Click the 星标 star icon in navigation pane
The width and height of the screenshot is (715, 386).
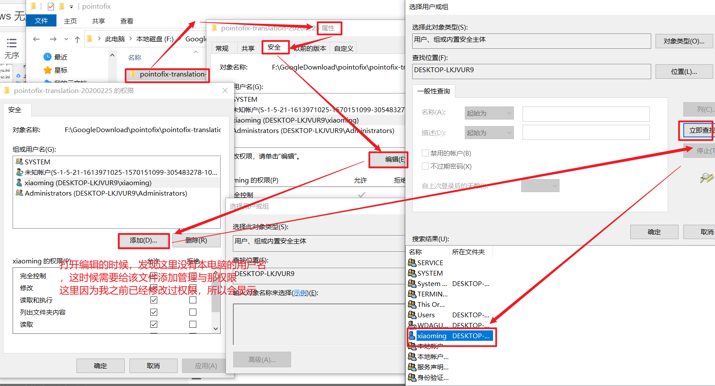pyautogui.click(x=48, y=70)
